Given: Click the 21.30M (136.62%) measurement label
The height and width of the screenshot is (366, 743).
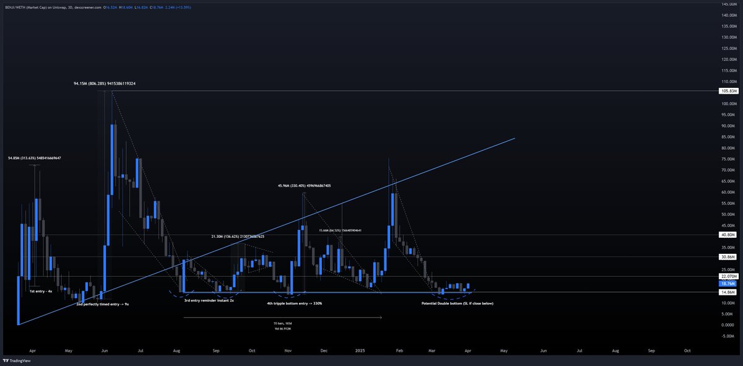Looking at the screenshot, I should (x=238, y=236).
